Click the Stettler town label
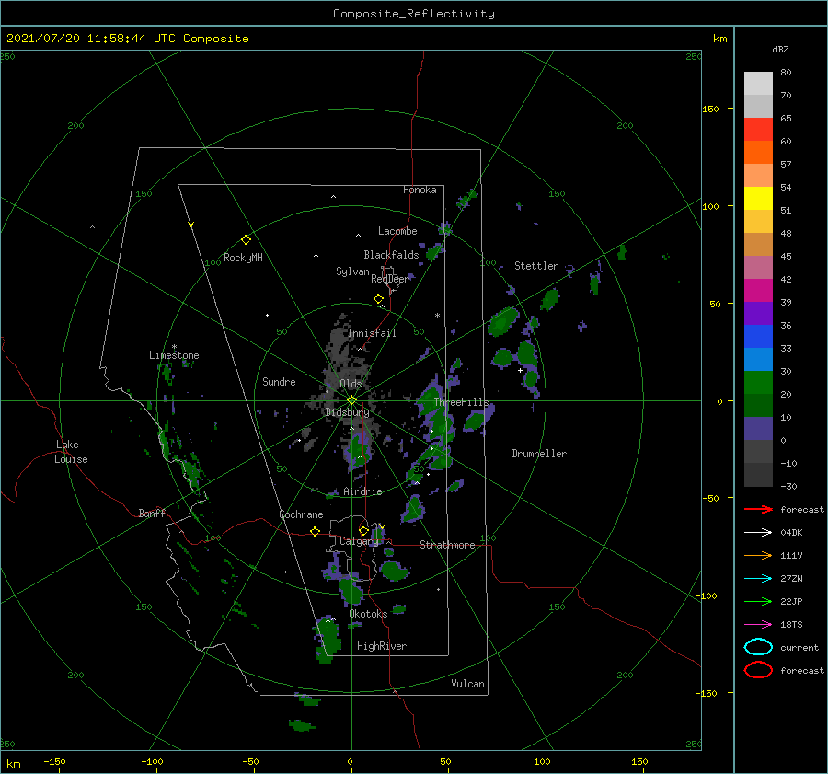Screen dimensions: 828x774 coord(536,266)
